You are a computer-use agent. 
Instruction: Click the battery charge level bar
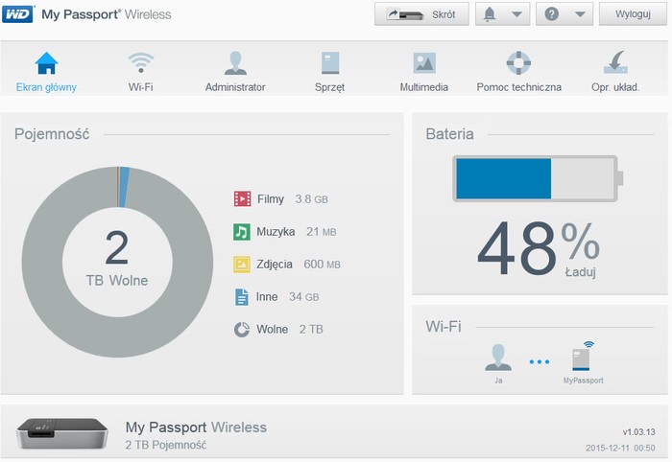[x=537, y=178]
